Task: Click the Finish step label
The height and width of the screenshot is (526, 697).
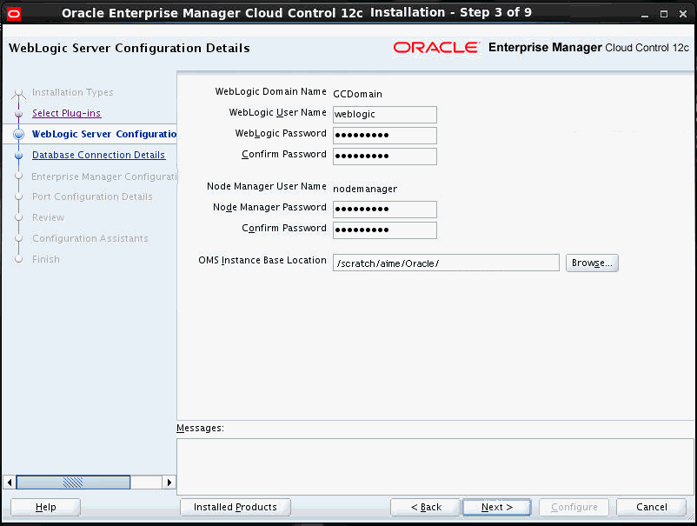Action: [x=46, y=259]
